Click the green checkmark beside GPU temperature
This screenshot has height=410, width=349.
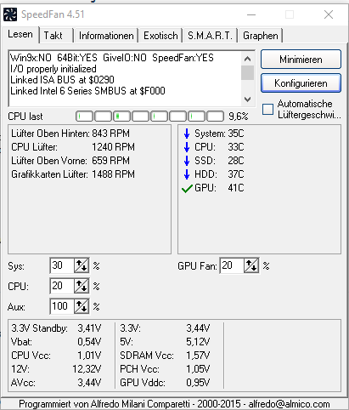(x=187, y=188)
